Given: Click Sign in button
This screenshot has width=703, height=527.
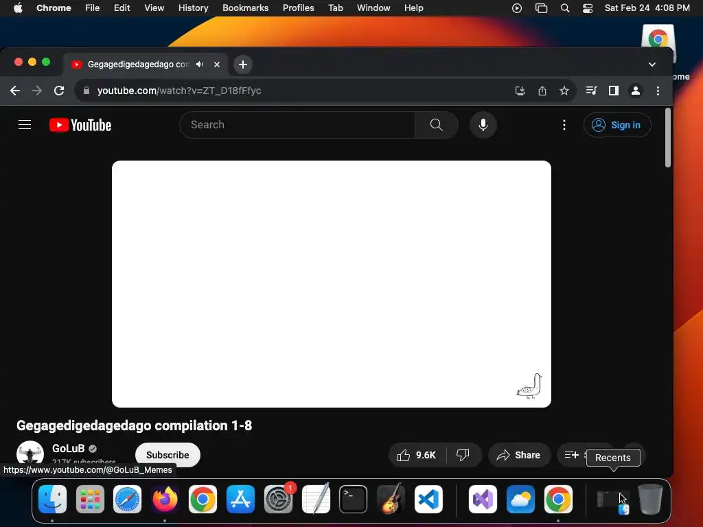Looking at the screenshot, I should [x=617, y=125].
